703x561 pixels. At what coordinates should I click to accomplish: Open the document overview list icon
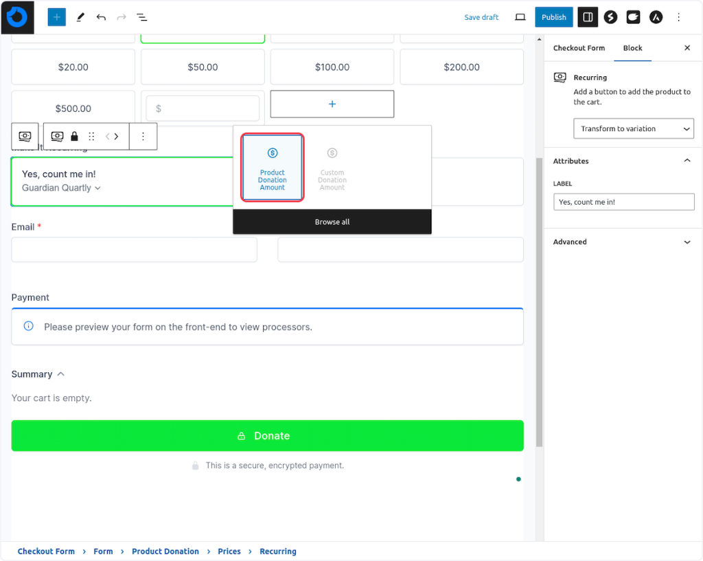click(x=141, y=17)
